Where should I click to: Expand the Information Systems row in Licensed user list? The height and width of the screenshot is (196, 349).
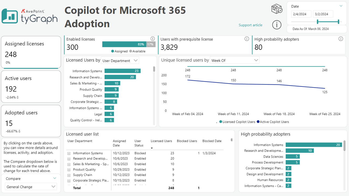68,153
